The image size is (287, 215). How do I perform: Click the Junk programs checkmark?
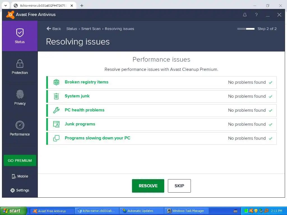[x=270, y=124]
